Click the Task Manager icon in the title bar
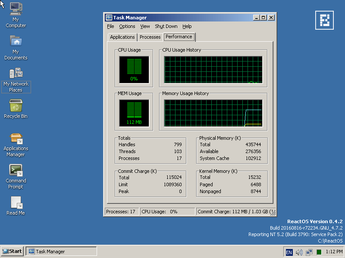This screenshot has width=345, height=258. click(108, 17)
